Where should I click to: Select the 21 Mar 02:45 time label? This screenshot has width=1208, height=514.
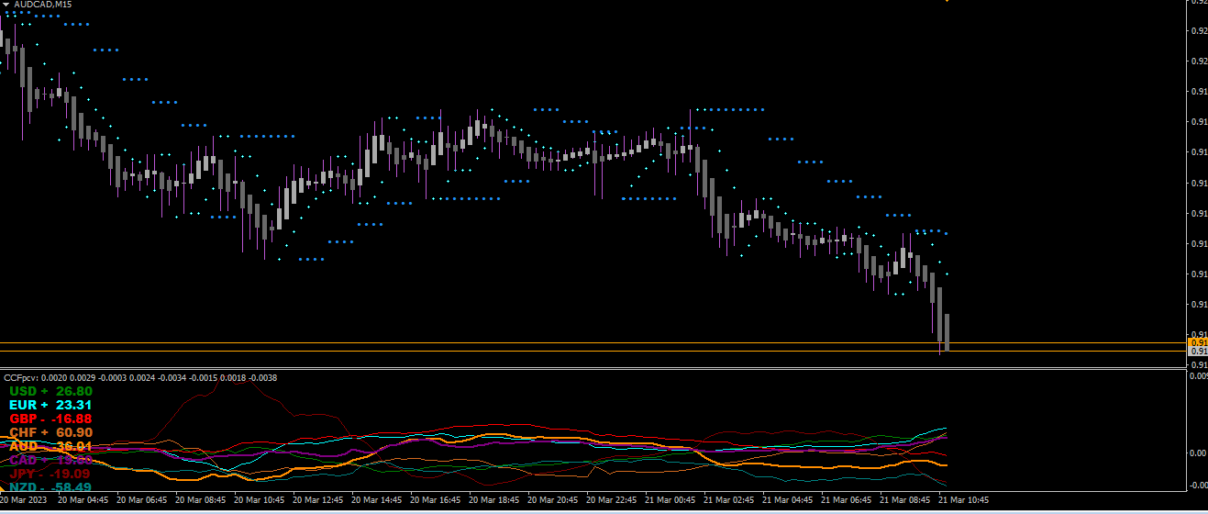point(729,501)
